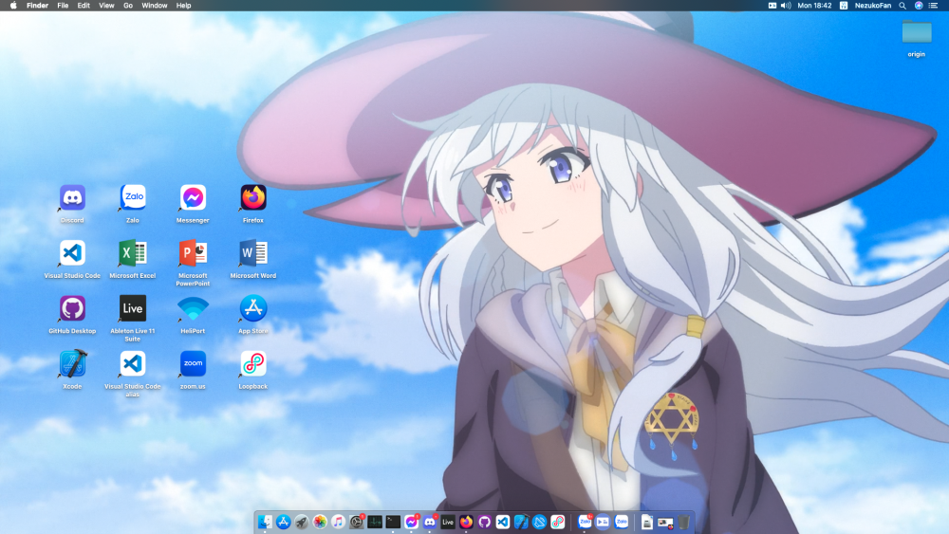The height and width of the screenshot is (534, 949).
Task: Launch App Store from the Dock
Action: (283, 522)
